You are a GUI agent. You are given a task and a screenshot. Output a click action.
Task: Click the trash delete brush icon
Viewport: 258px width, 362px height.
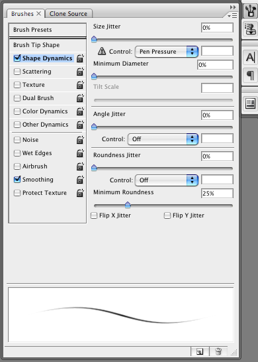tap(218, 351)
